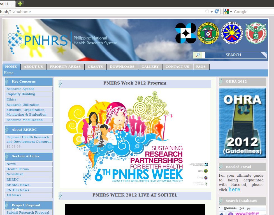
Task: Click the new tab plus icon
Action: (x=20, y=4)
